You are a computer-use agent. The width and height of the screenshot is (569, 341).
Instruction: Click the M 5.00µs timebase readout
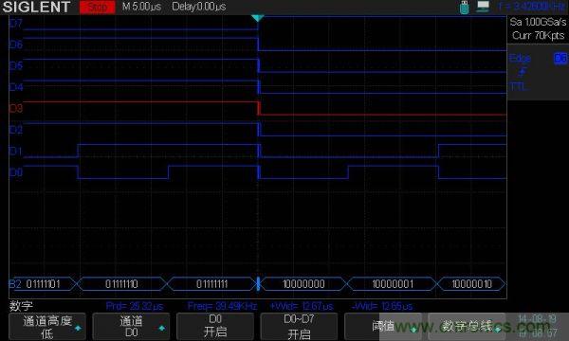click(x=141, y=7)
